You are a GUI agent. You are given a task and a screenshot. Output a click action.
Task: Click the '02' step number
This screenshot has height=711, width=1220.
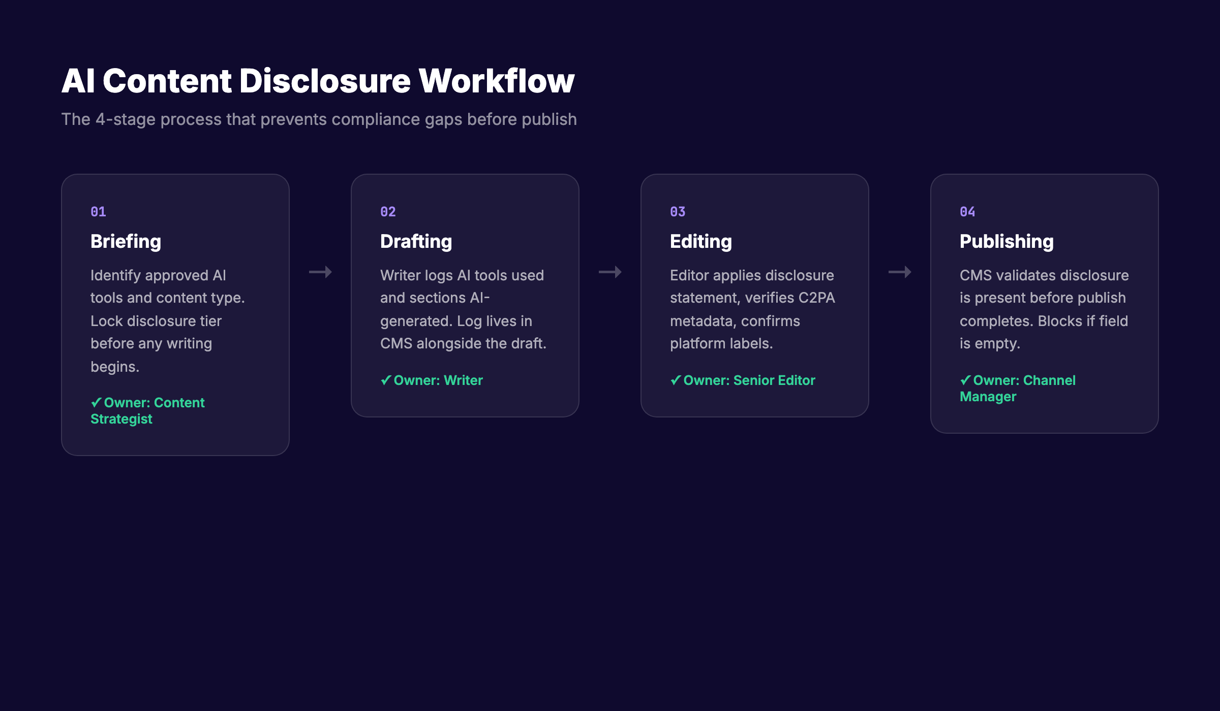(x=388, y=212)
